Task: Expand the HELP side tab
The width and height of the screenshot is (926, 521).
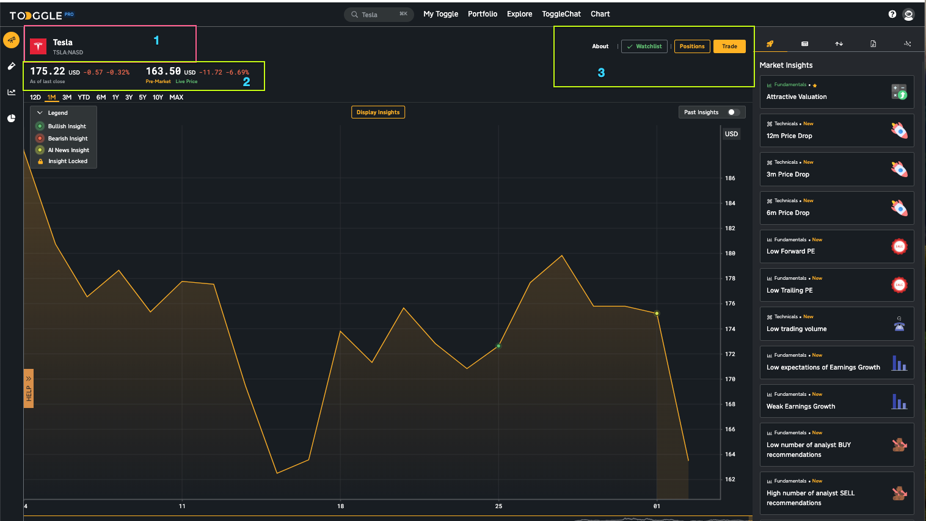Action: pyautogui.click(x=28, y=388)
